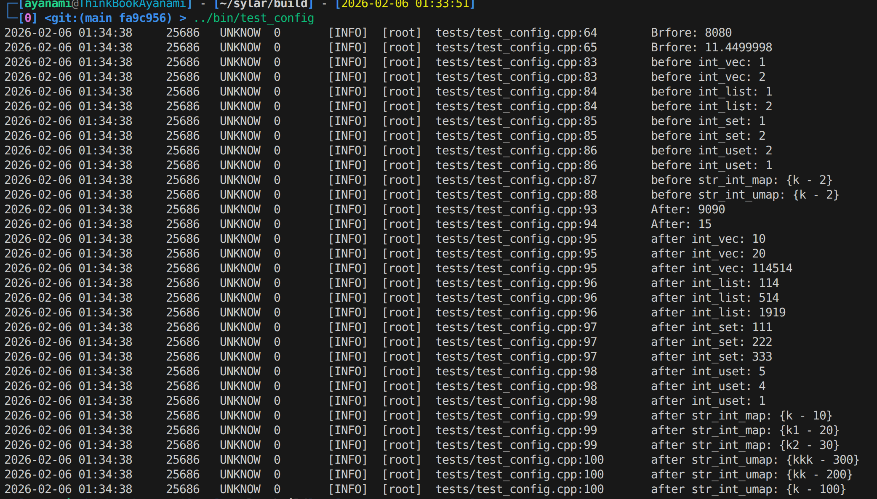
Task: Click the ../bin/test_config command text
Action: pos(253,18)
